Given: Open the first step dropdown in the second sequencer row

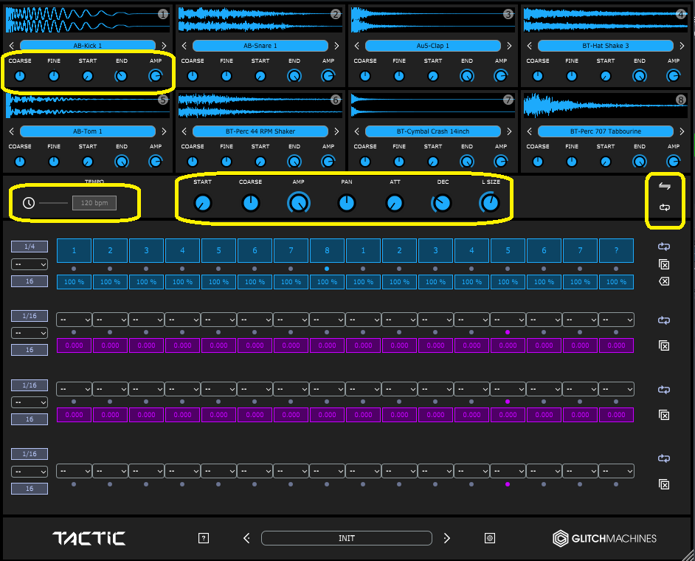Looking at the screenshot, I should (x=74, y=320).
